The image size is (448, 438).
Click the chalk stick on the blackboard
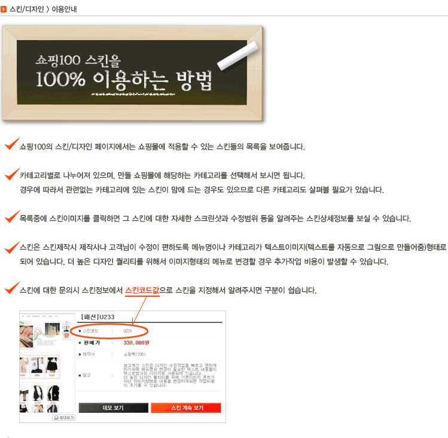(x=237, y=56)
